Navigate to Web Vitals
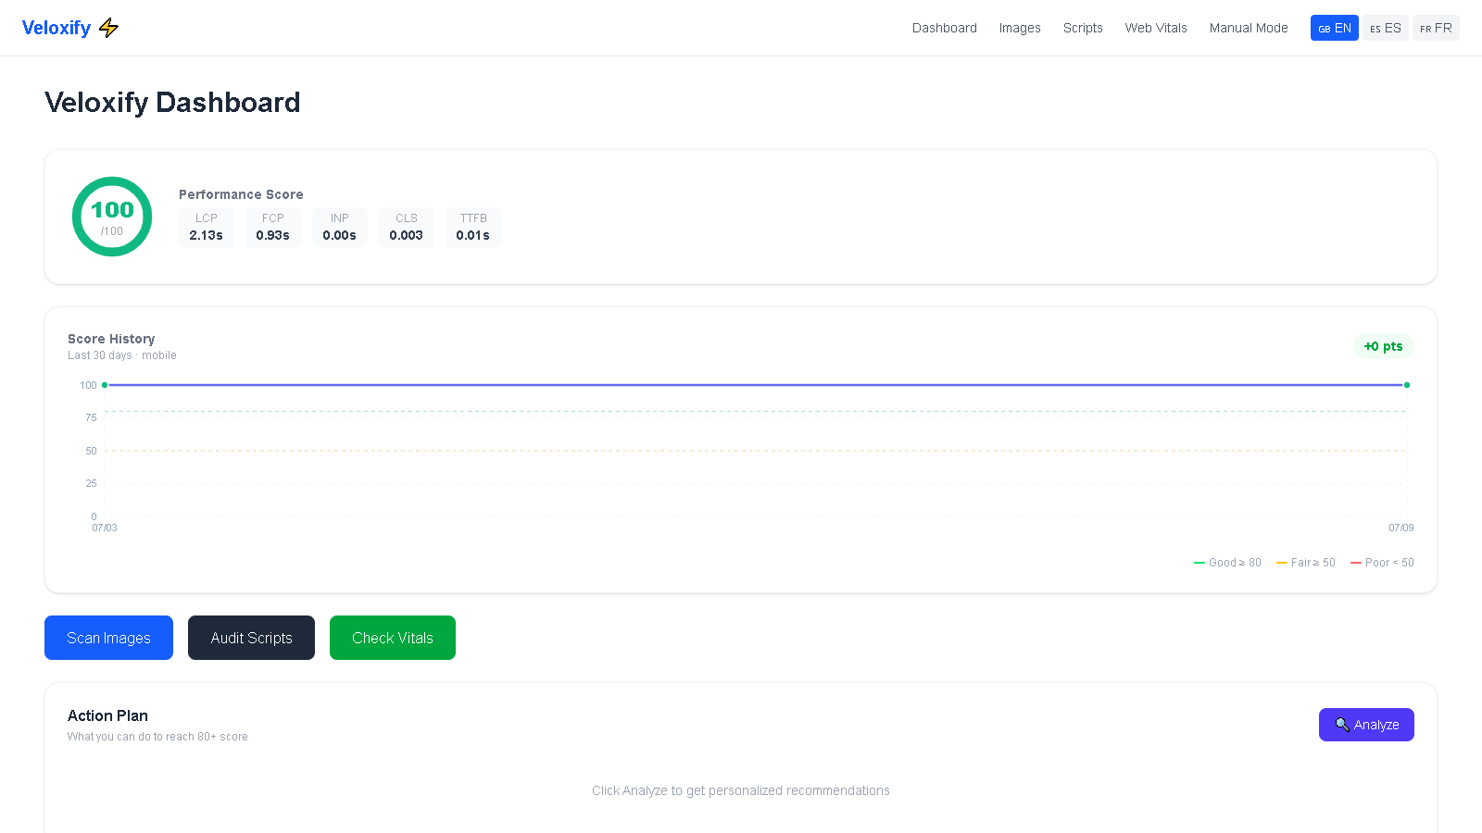Image resolution: width=1482 pixels, height=833 pixels. coord(1156,28)
